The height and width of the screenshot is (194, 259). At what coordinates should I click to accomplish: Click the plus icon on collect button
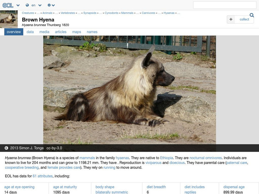230,19
